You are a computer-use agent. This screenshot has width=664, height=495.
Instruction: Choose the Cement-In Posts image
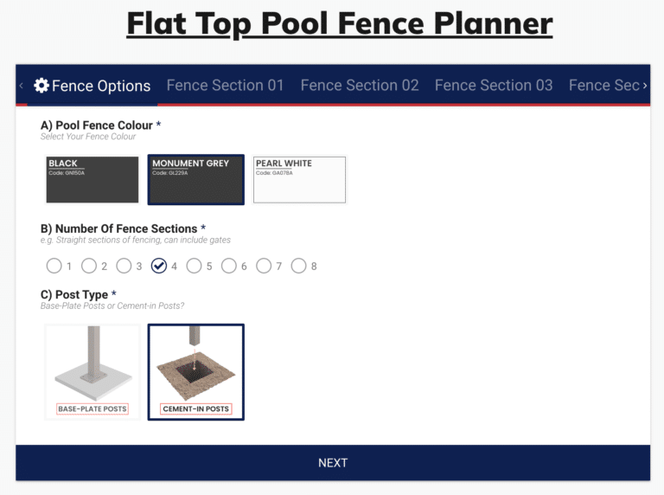pos(196,372)
